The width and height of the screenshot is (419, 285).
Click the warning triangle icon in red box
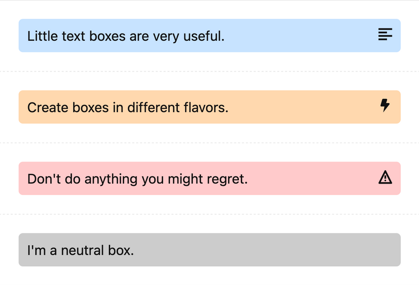coord(385,178)
